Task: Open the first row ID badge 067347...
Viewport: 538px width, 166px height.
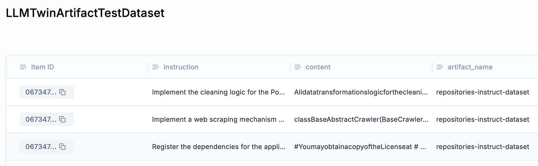Action: 46,92
